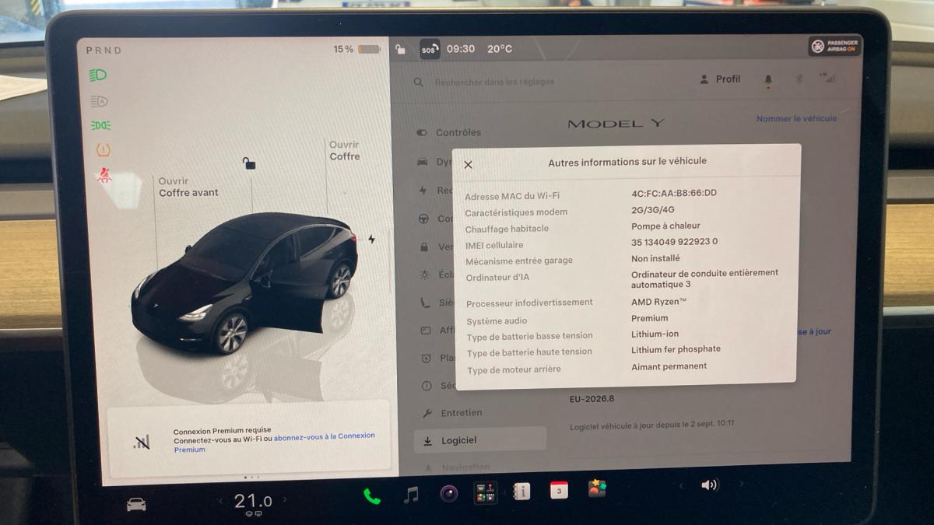Open the green Phone app

tap(372, 496)
